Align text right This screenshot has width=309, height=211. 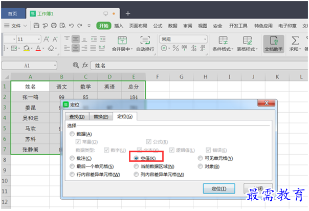[x=84, y=48]
